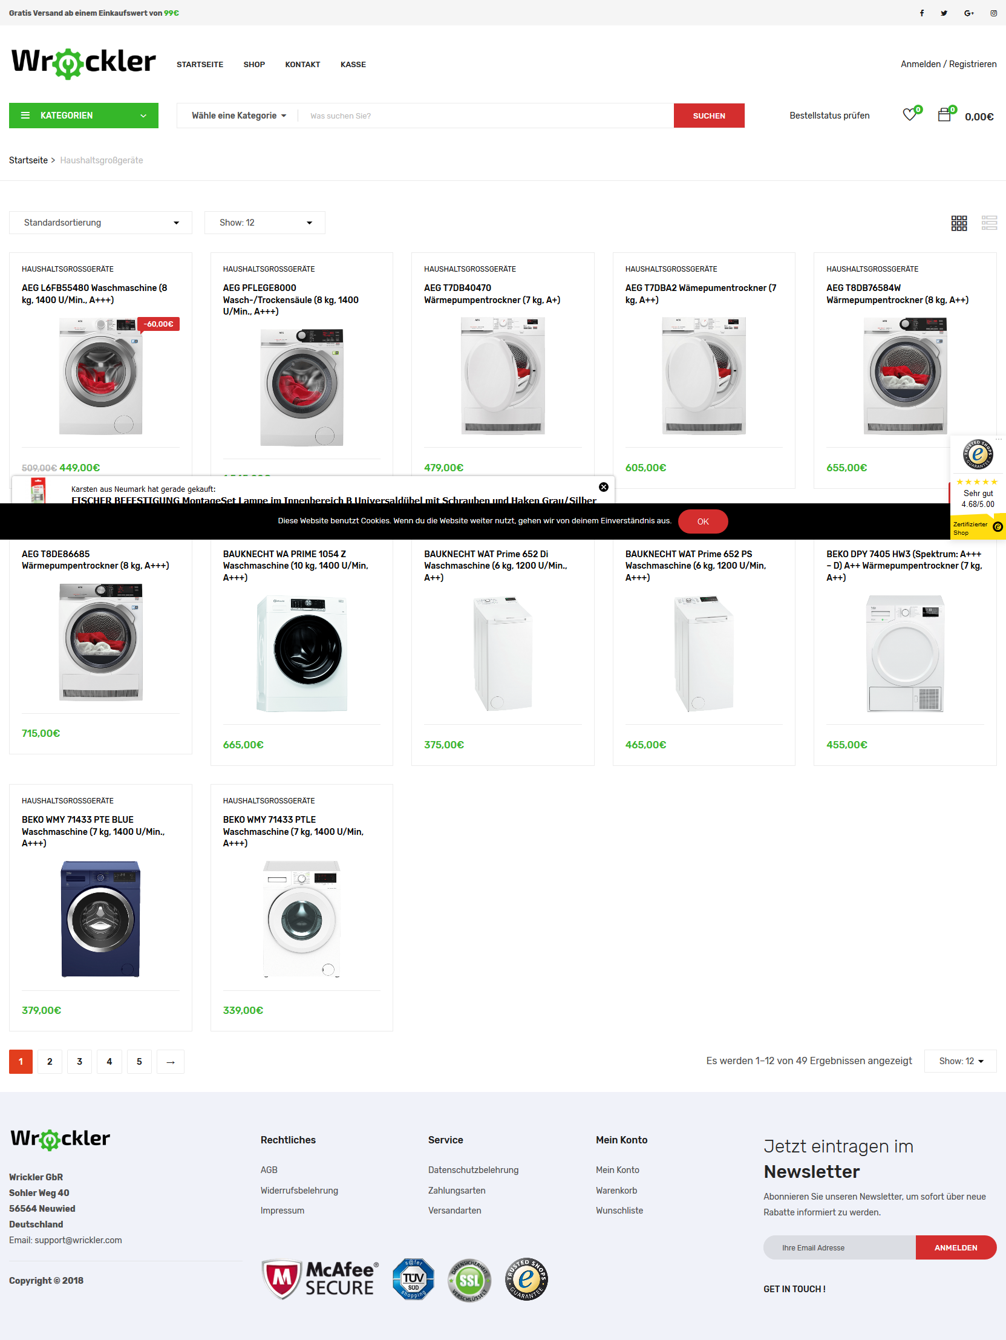The width and height of the screenshot is (1006, 1340).
Task: Open the wishlist heart icon
Action: click(910, 114)
